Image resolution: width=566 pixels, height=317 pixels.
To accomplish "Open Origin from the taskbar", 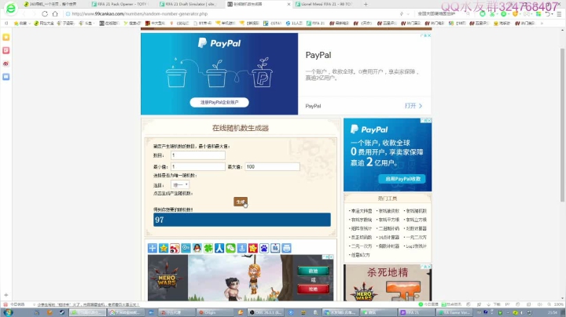I will 215,312.
